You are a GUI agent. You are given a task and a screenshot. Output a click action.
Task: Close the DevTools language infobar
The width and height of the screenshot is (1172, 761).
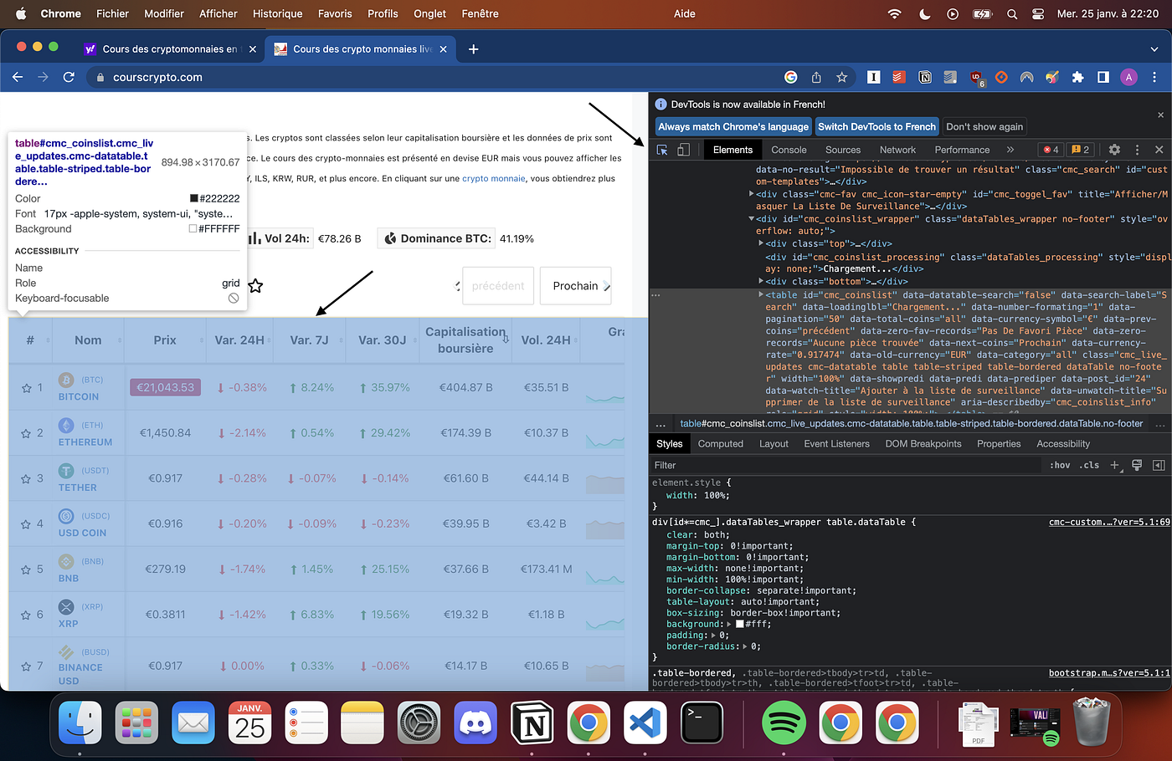(x=1160, y=115)
